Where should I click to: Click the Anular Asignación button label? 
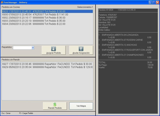(x=81, y=53)
